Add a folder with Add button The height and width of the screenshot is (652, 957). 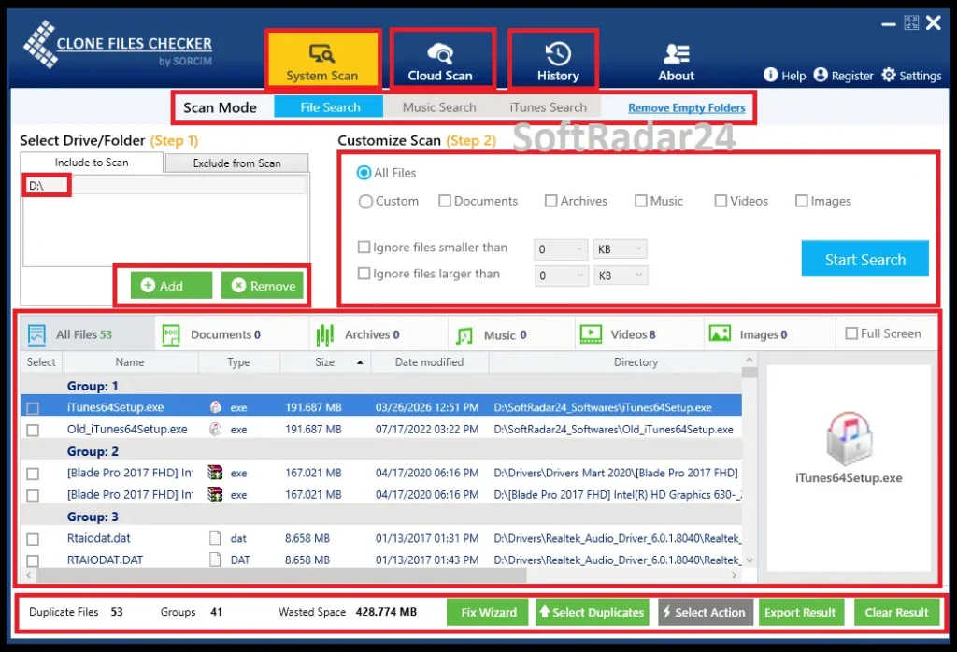(172, 286)
